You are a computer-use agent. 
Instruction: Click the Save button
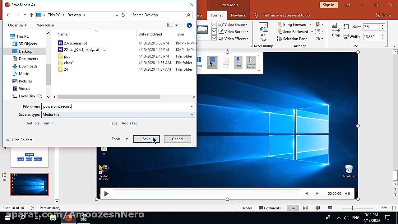coord(146,139)
